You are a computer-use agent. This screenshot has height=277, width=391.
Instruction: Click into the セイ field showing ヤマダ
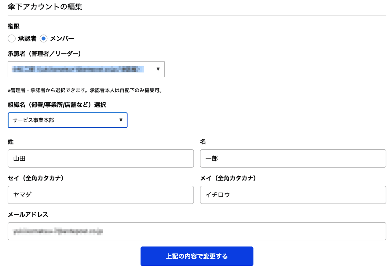[101, 195]
